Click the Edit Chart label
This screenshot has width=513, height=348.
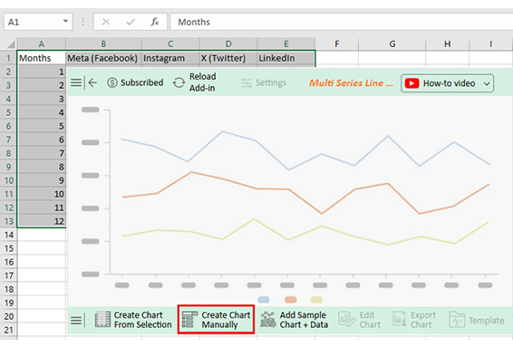[x=370, y=320]
